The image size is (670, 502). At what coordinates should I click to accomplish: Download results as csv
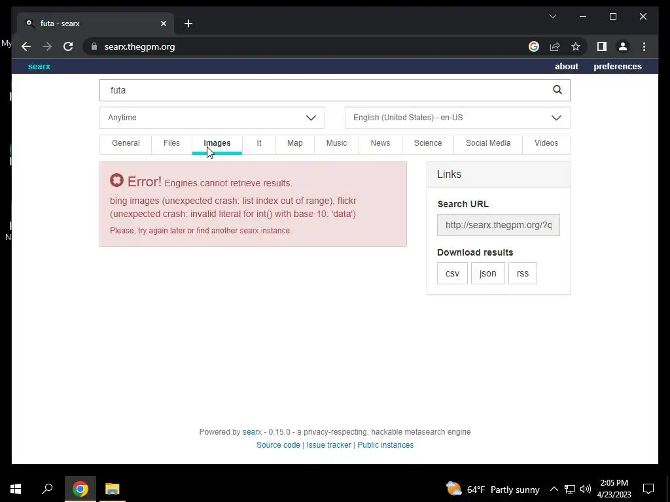pyautogui.click(x=452, y=273)
